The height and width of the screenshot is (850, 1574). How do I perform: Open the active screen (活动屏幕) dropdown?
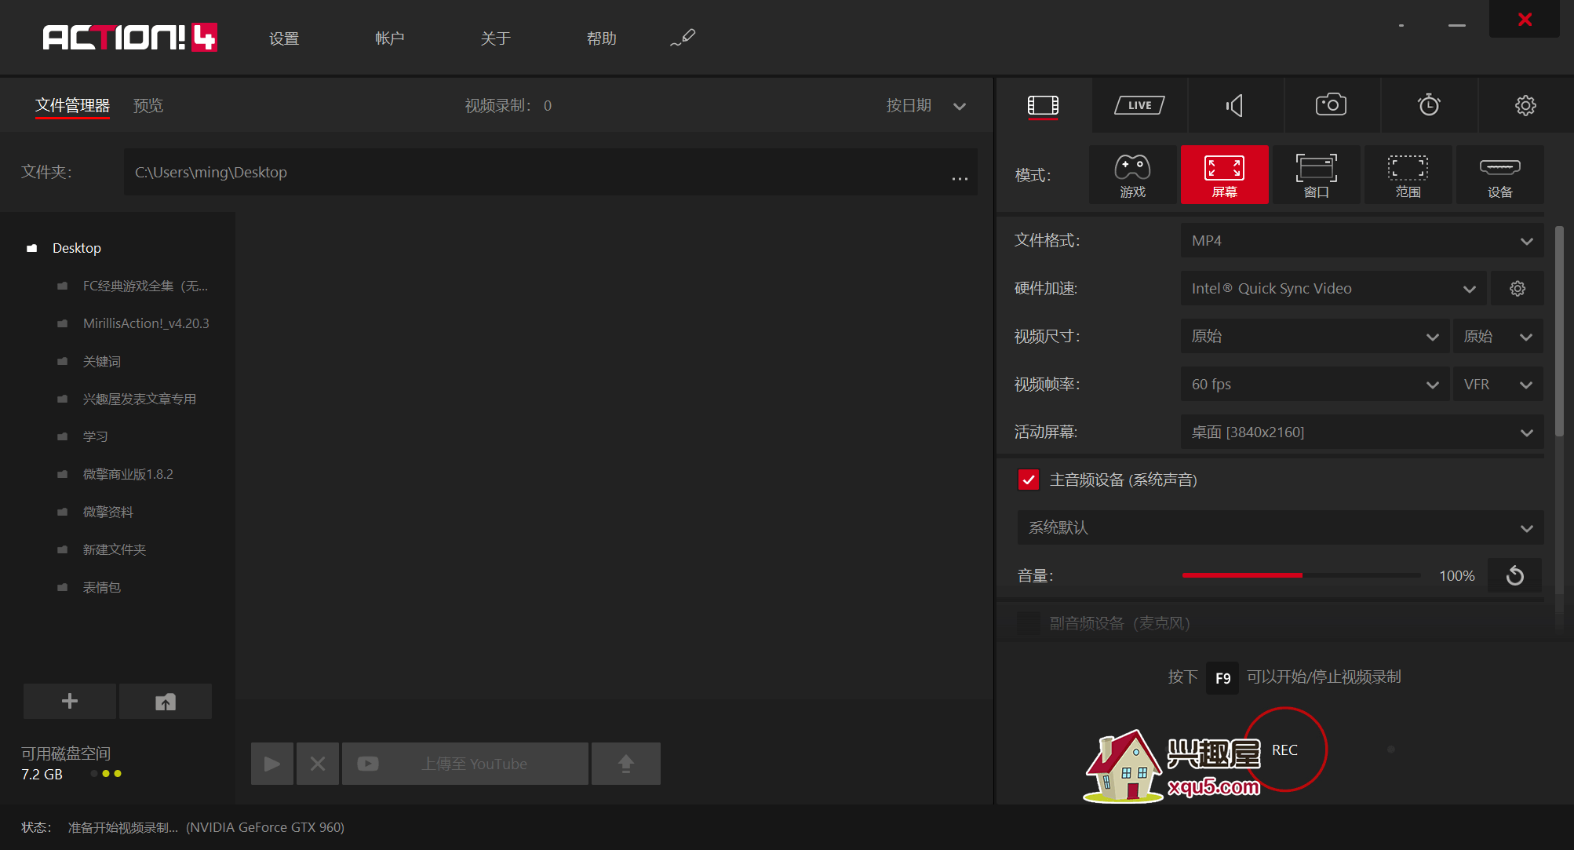tap(1361, 432)
